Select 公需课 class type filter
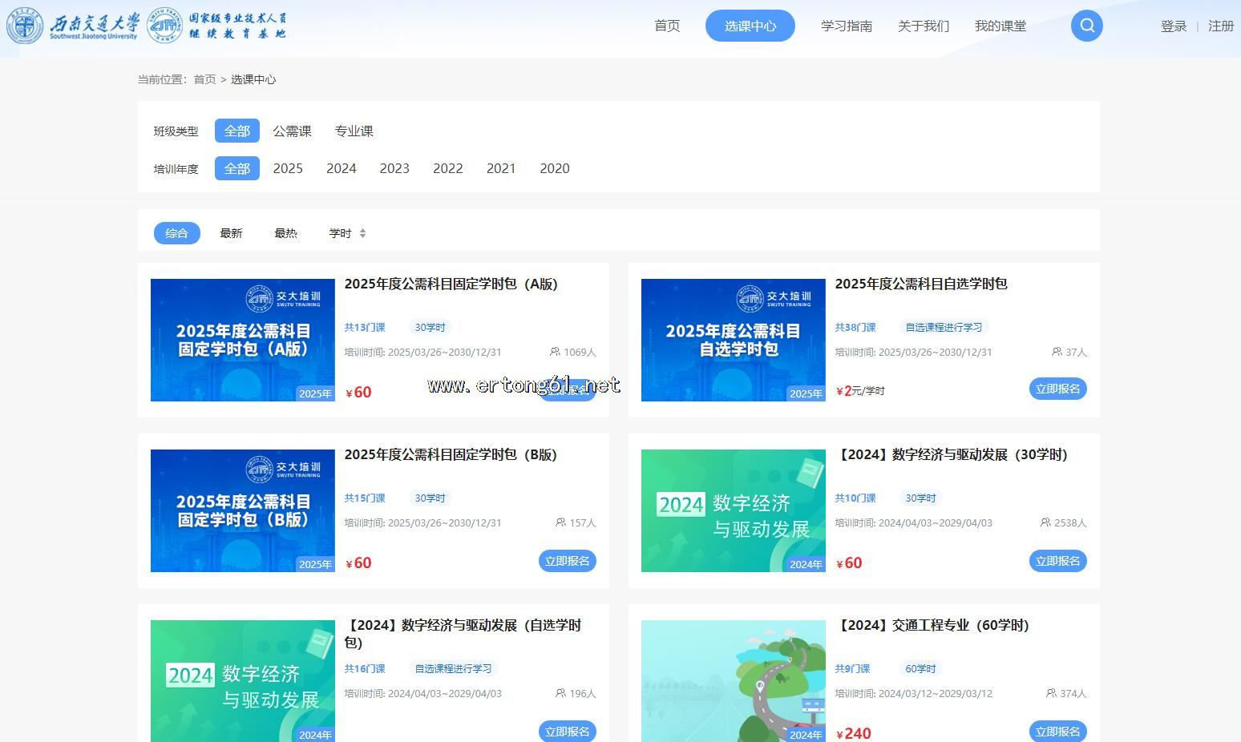 tap(292, 131)
